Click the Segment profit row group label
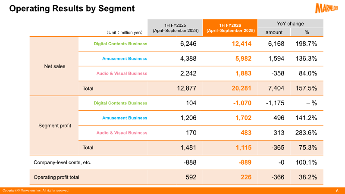Viewport: 345px width, 194px height. click(x=55, y=125)
